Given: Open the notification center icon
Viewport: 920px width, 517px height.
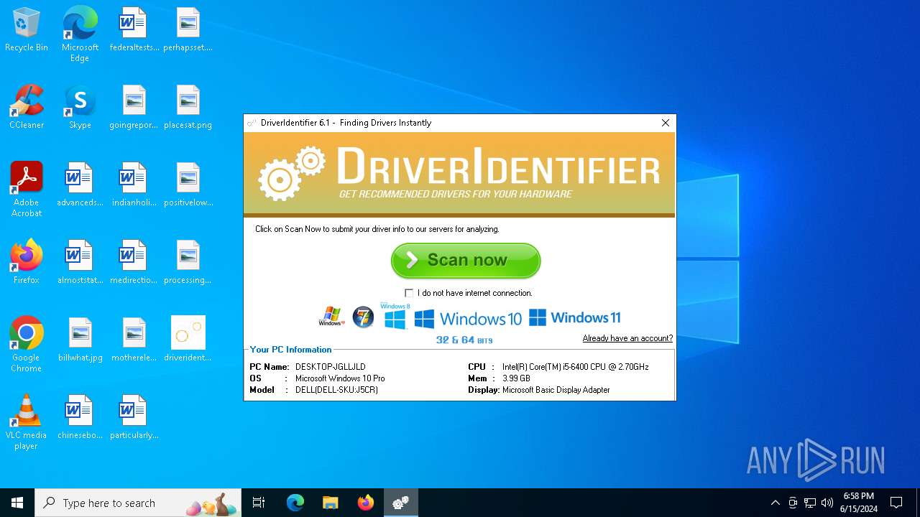Looking at the screenshot, I should point(896,503).
